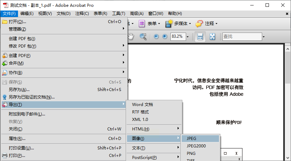Click the Hand tool icon

pos(131,36)
